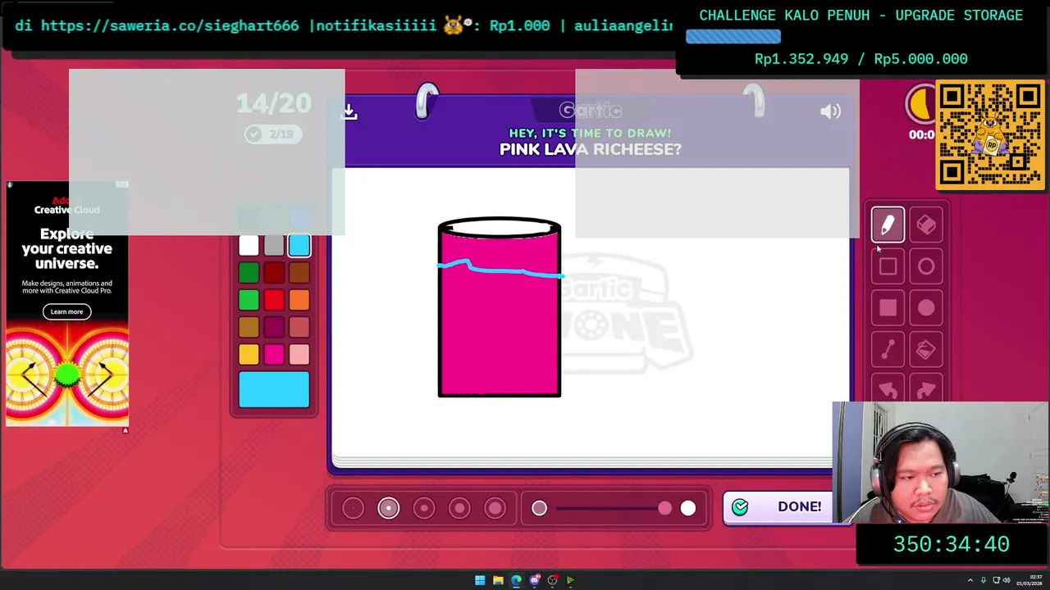This screenshot has width=1050, height=590.
Task: Set brush to the second size
Action: tap(389, 508)
